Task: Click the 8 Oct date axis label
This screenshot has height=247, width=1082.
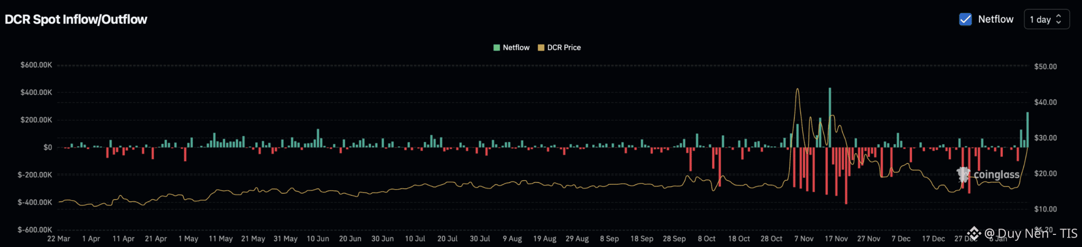Action: pos(706,239)
